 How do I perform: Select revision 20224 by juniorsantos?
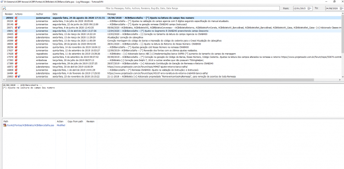click(x=172, y=21)
